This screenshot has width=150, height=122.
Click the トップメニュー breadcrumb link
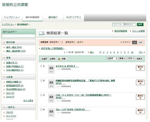[8, 24]
